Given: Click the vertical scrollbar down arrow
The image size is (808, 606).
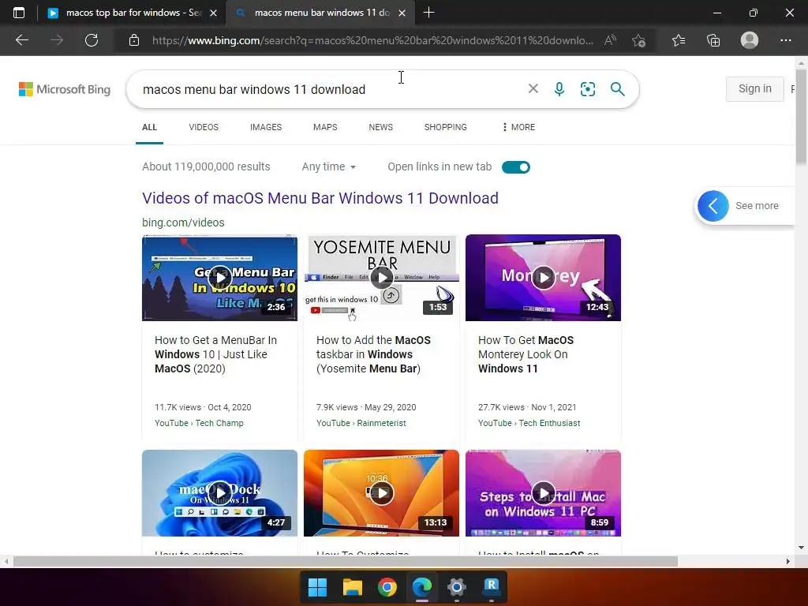Looking at the screenshot, I should (801, 548).
